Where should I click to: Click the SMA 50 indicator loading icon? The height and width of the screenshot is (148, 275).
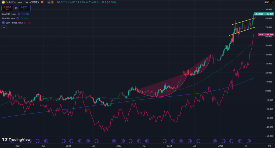[17, 18]
